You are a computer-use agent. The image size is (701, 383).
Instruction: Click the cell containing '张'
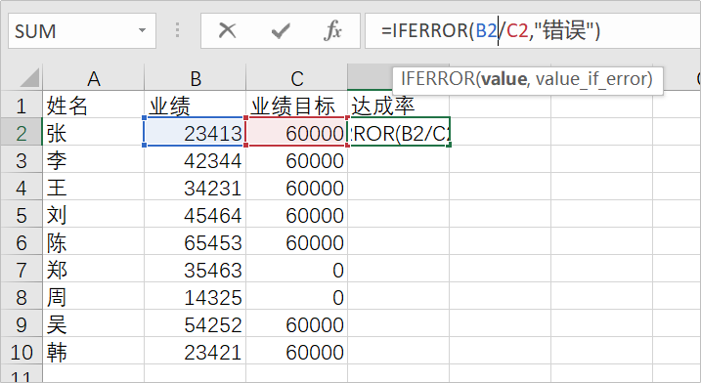[x=94, y=133]
